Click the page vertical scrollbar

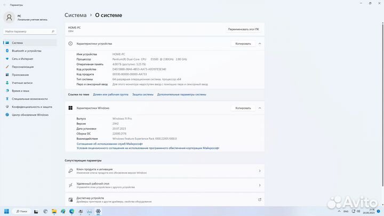[382, 105]
